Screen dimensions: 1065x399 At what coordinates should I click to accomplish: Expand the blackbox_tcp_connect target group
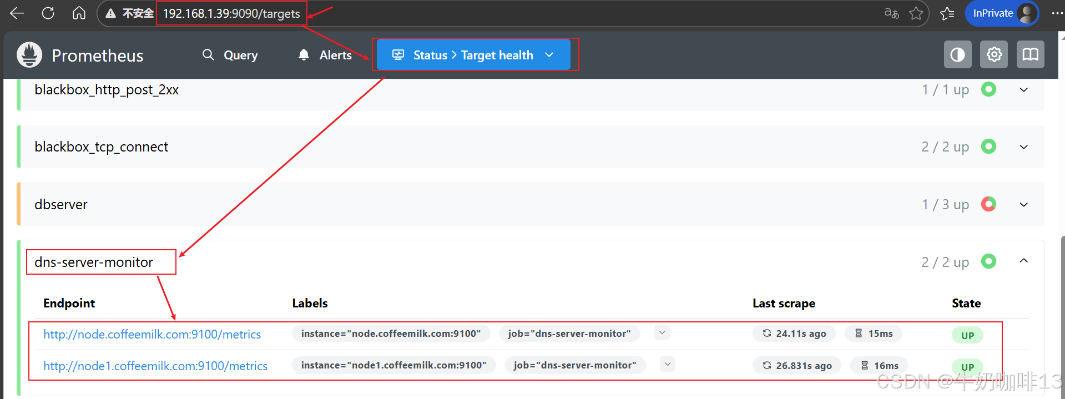coord(1024,147)
